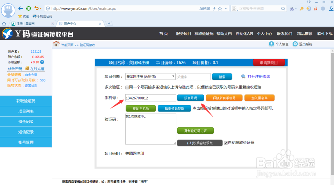The height and width of the screenshot is (185, 334).
Task: Open 服务项目 menu item
Action: tap(183, 34)
